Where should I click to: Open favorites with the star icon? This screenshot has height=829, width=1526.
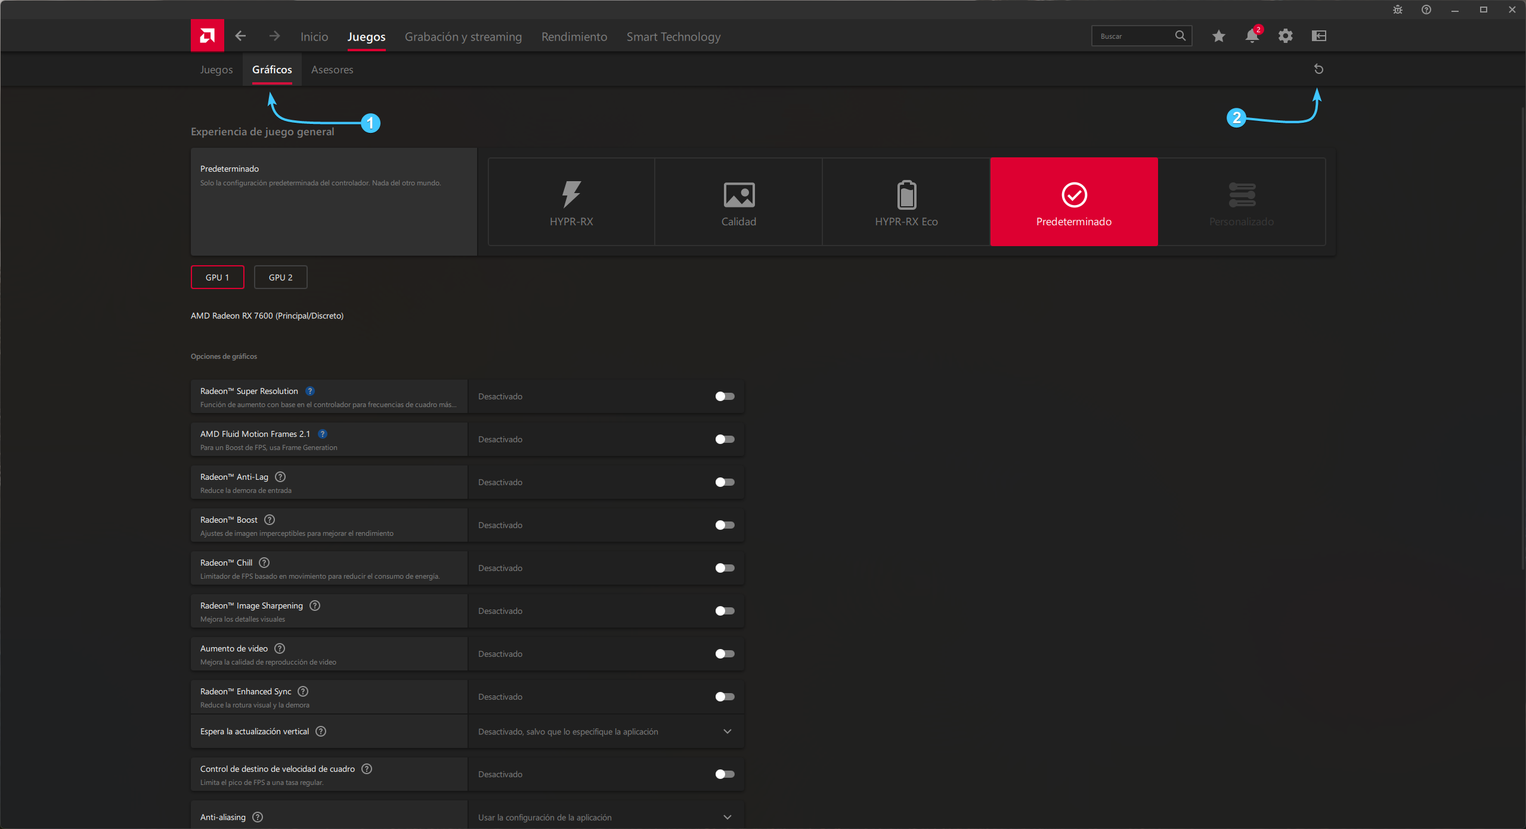click(x=1218, y=36)
